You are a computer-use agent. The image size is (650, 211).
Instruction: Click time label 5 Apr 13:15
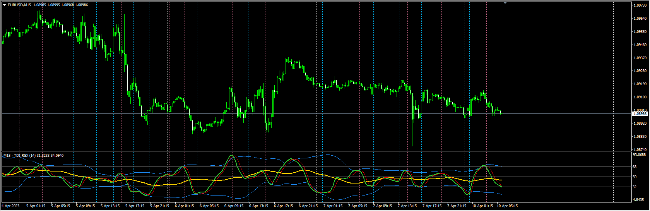[x=110, y=206]
